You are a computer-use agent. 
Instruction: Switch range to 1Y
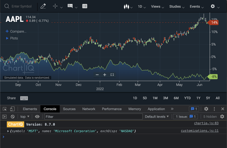[x=198, y=98]
